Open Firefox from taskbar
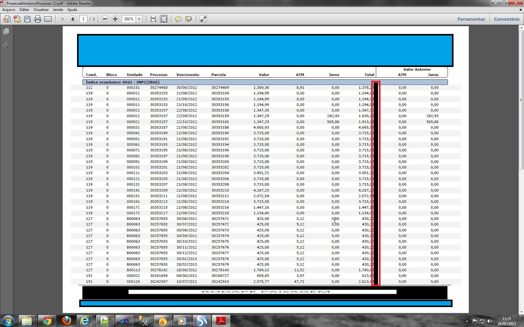The height and width of the screenshot is (327, 524). [66, 321]
